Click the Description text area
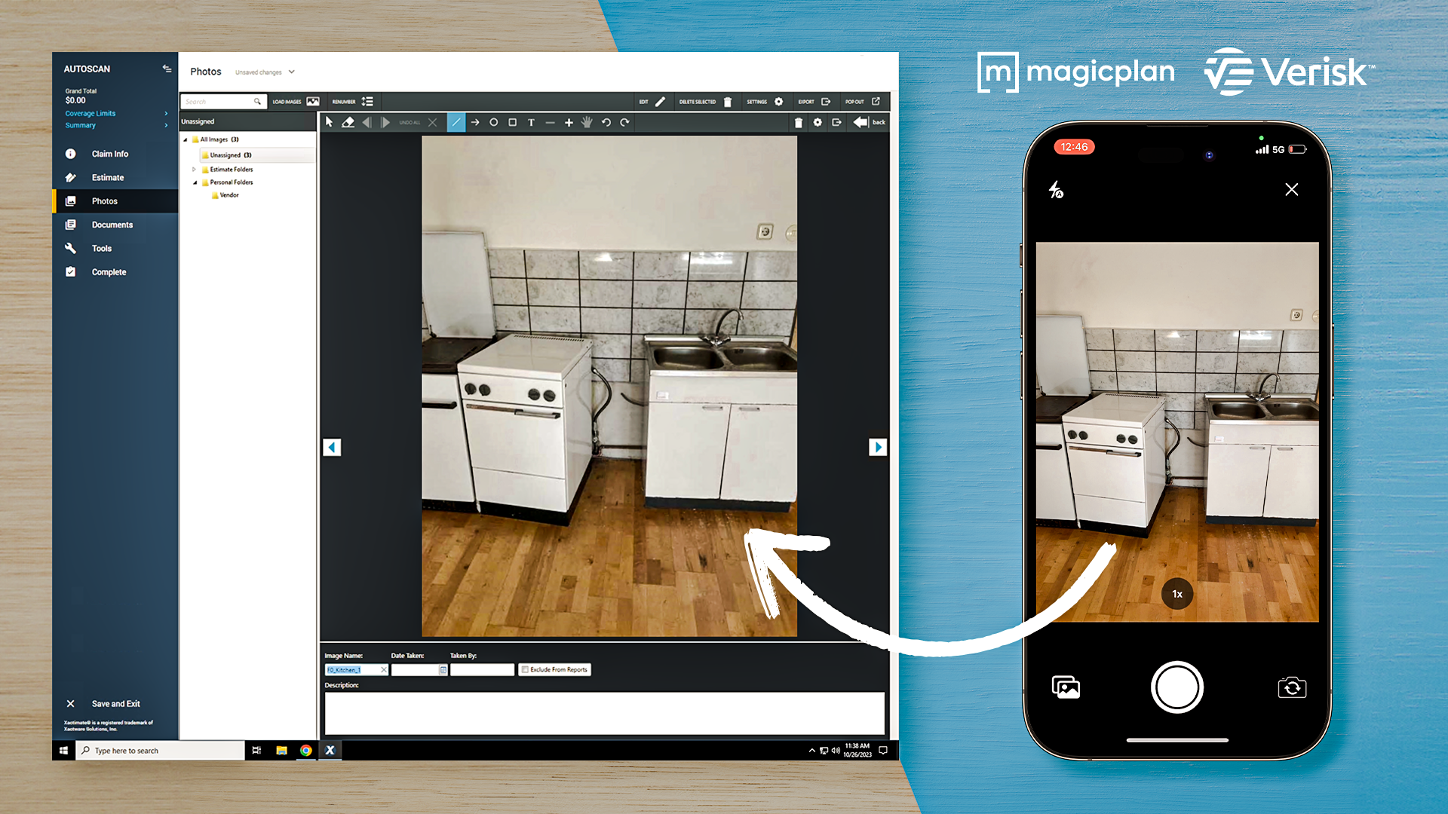1448x814 pixels. pos(604,713)
